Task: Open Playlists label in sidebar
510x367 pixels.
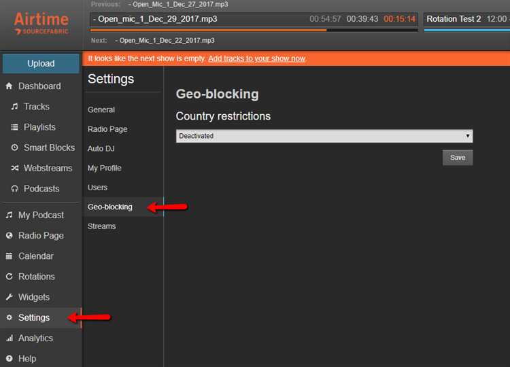Action: point(39,127)
